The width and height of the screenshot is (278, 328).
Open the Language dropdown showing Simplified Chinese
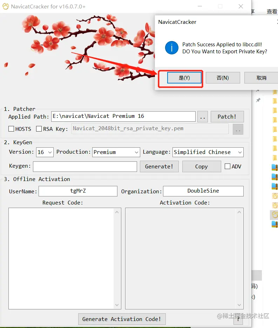208,152
